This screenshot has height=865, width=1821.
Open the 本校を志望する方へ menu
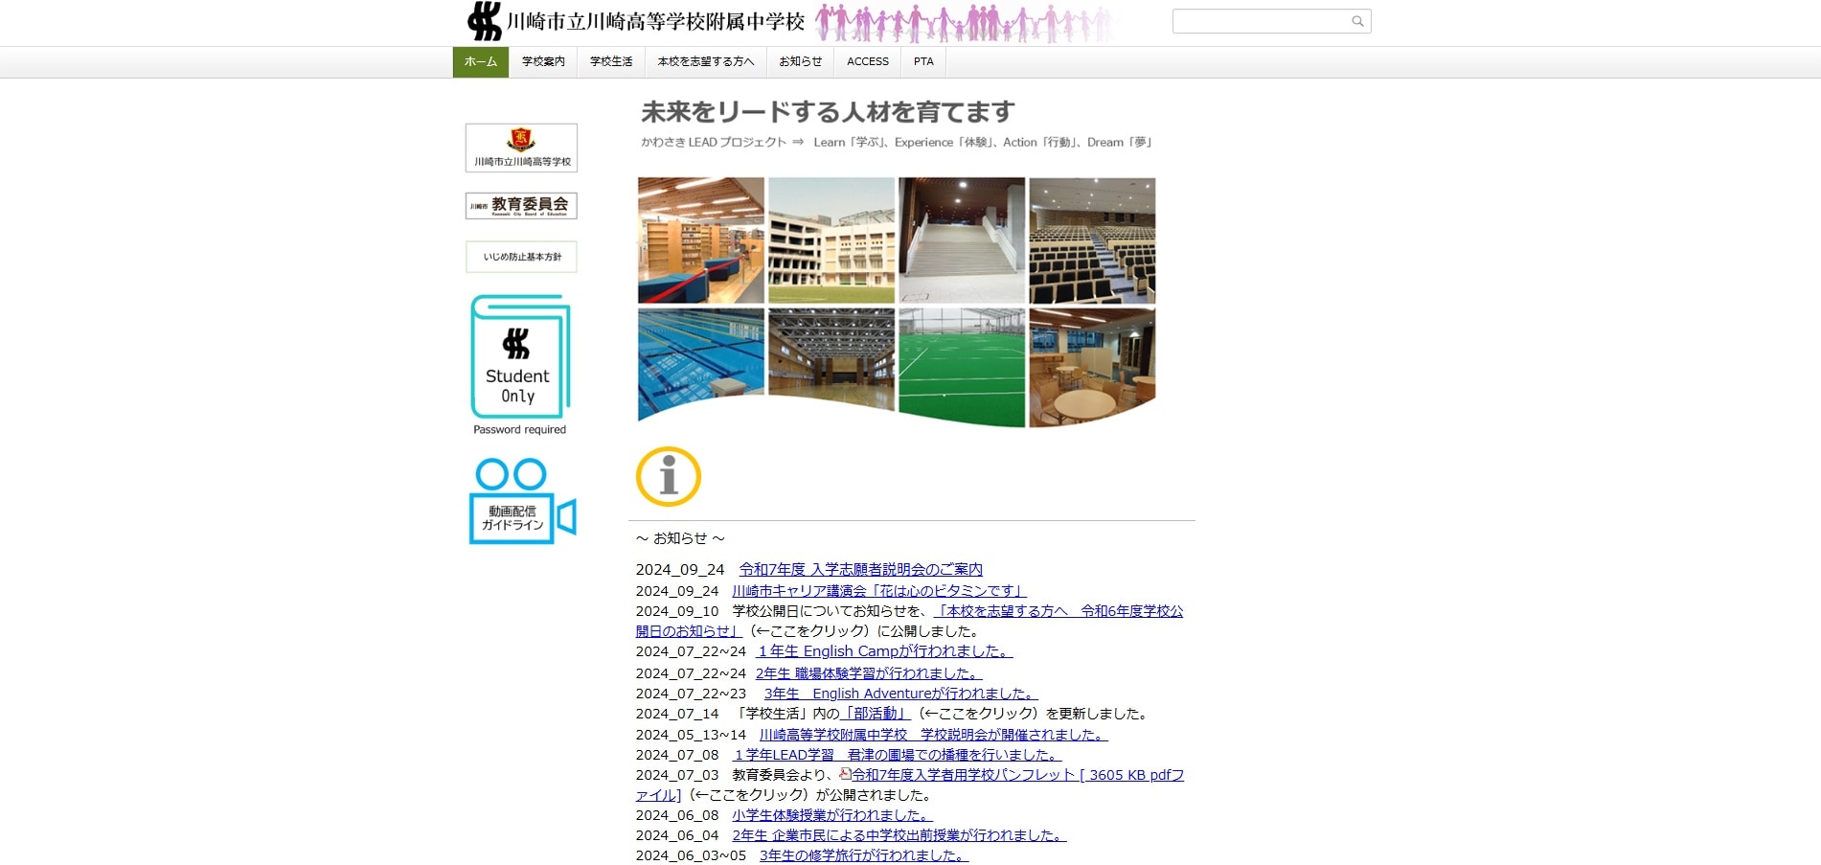pyautogui.click(x=706, y=61)
